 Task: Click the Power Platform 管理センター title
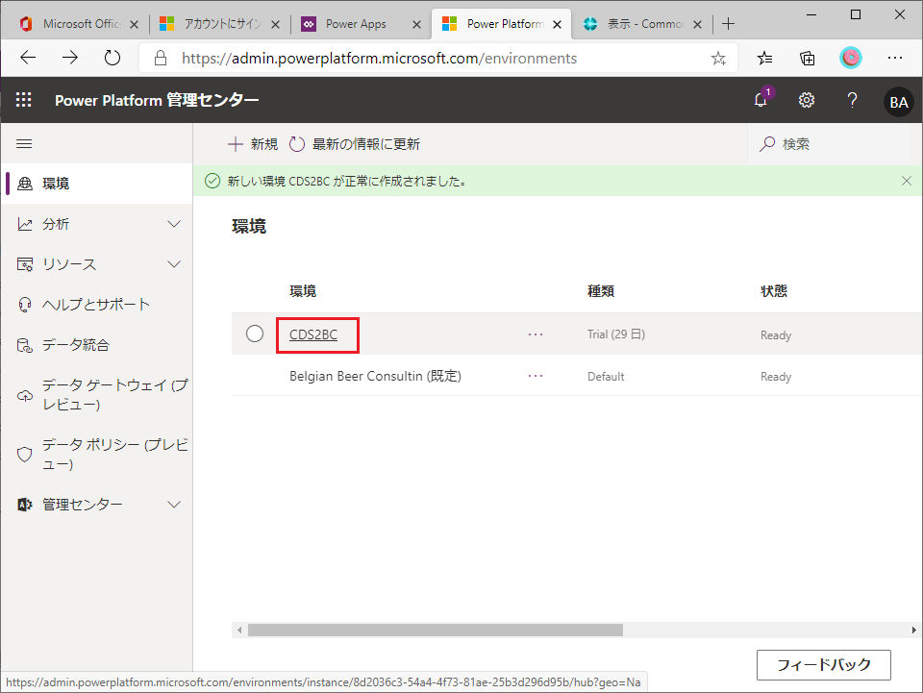[x=157, y=100]
